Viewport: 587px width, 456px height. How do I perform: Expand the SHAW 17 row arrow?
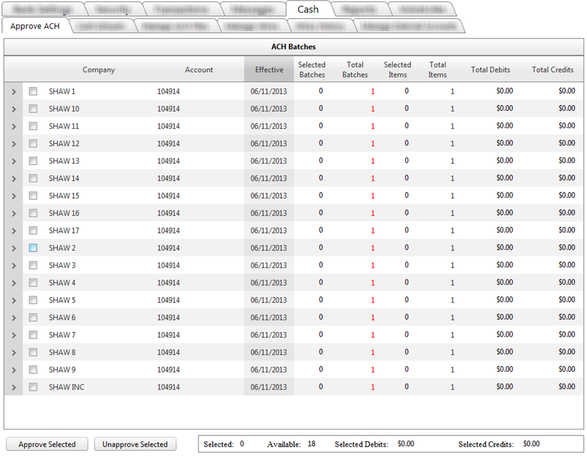click(13, 231)
